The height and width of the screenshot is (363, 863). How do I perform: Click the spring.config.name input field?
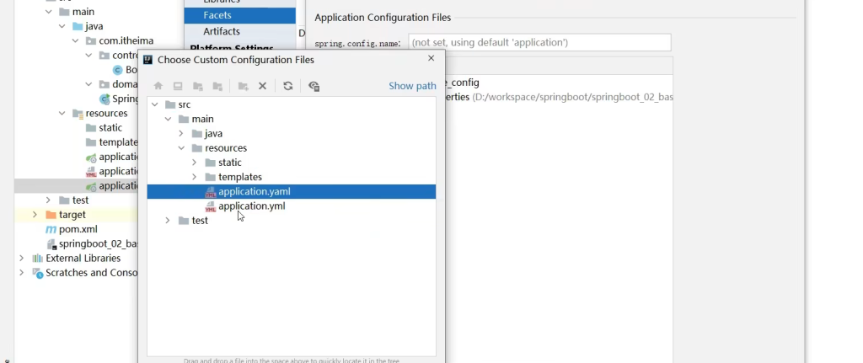coord(539,42)
